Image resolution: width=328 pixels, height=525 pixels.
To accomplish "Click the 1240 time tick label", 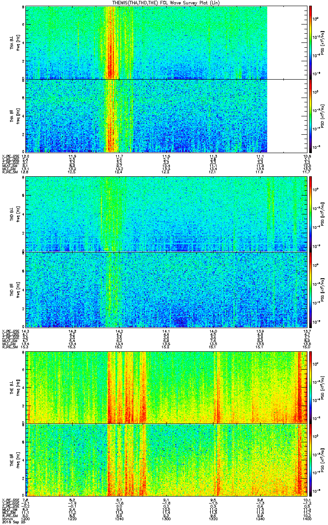I will coord(119,518).
